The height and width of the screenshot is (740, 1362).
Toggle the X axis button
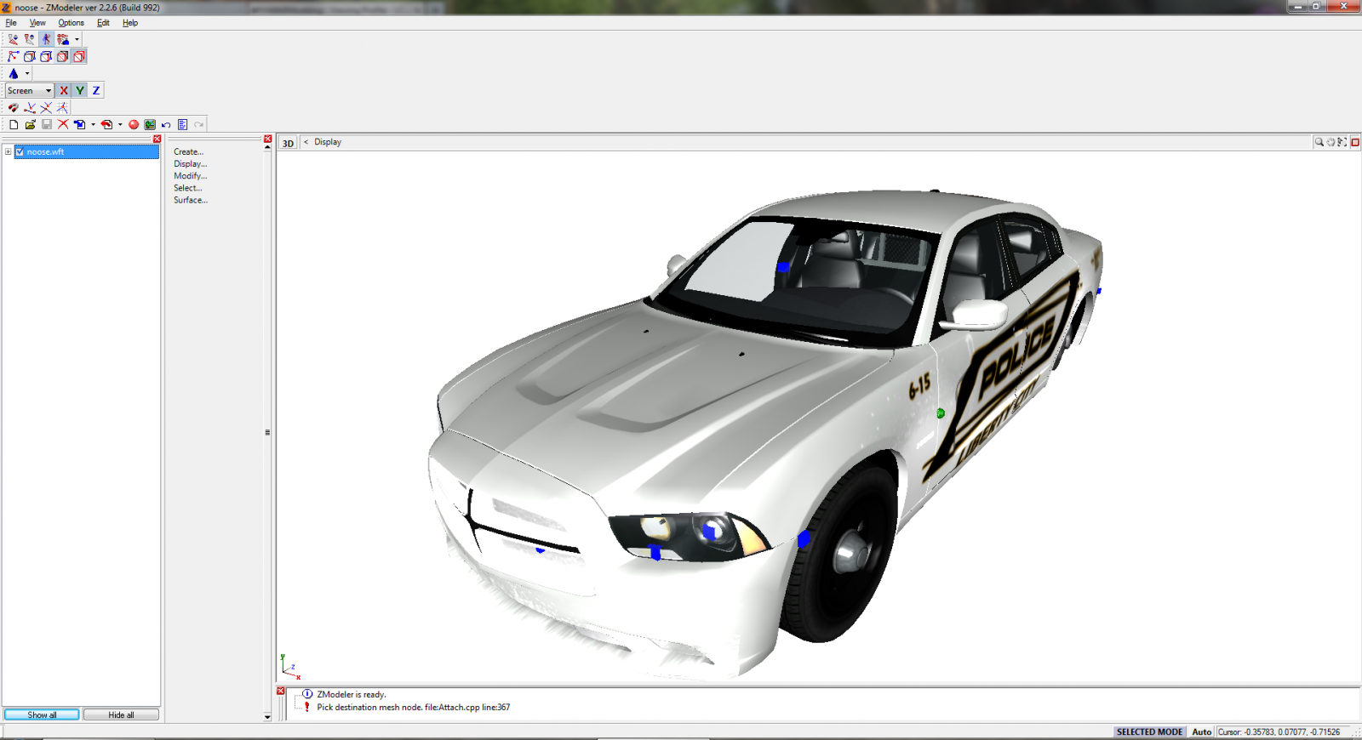click(64, 91)
